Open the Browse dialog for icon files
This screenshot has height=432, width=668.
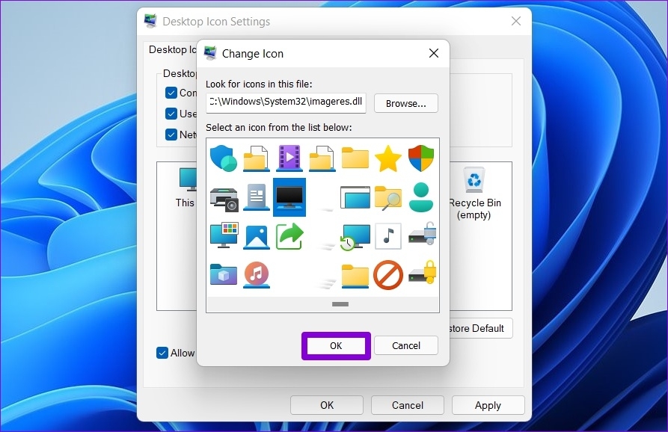click(x=405, y=103)
